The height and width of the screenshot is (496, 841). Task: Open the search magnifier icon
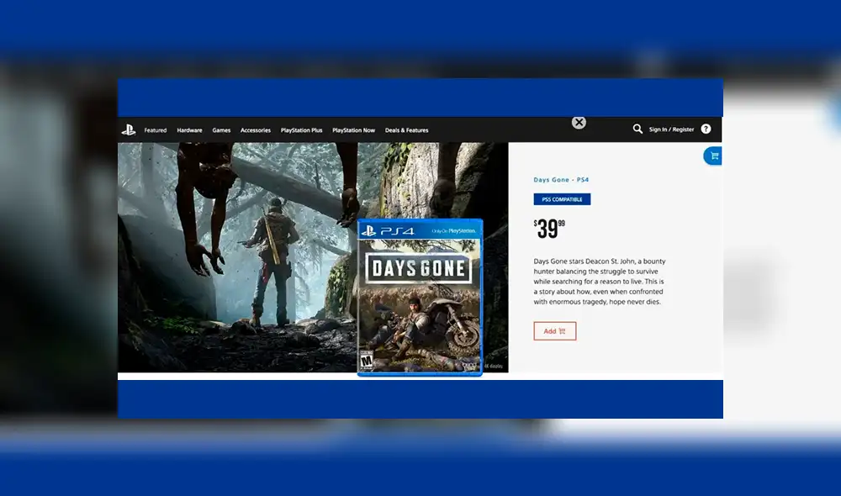[637, 129]
